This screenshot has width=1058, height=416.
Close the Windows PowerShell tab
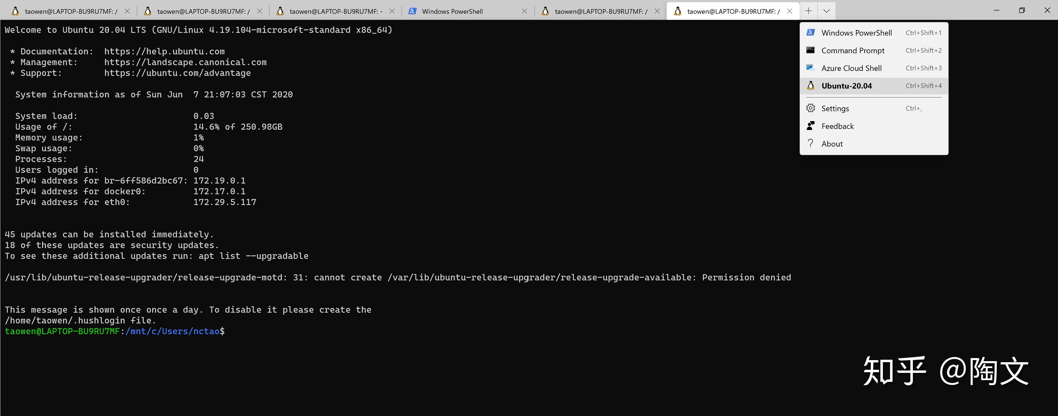tap(525, 11)
